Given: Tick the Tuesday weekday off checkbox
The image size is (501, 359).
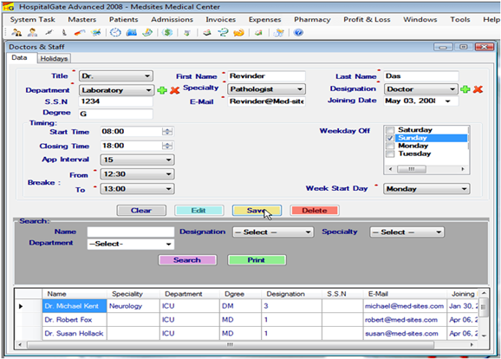Looking at the screenshot, I should tap(390, 153).
